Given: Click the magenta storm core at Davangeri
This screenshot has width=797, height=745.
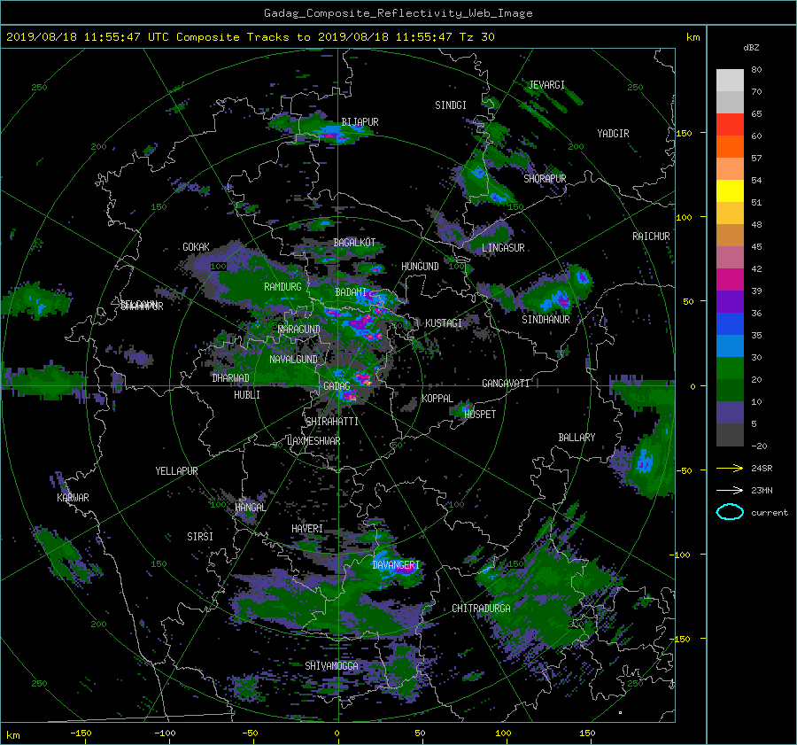Looking at the screenshot, I should point(405,569).
